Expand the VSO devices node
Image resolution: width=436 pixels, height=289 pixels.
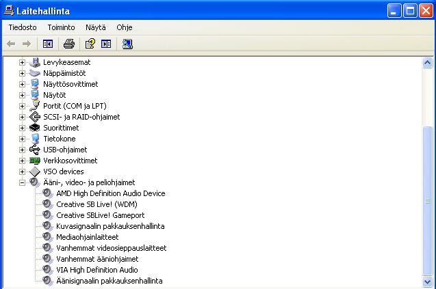tap(22, 171)
